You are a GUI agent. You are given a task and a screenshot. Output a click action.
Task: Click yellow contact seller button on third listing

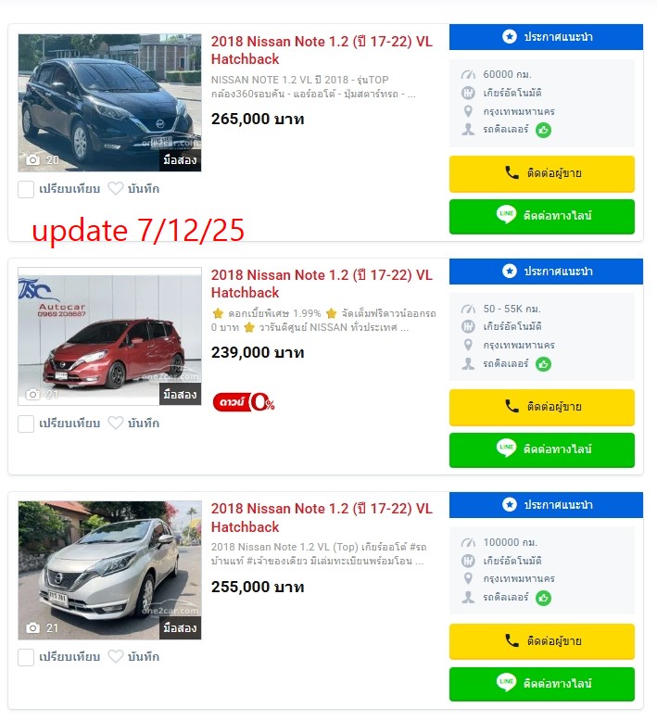click(x=541, y=641)
